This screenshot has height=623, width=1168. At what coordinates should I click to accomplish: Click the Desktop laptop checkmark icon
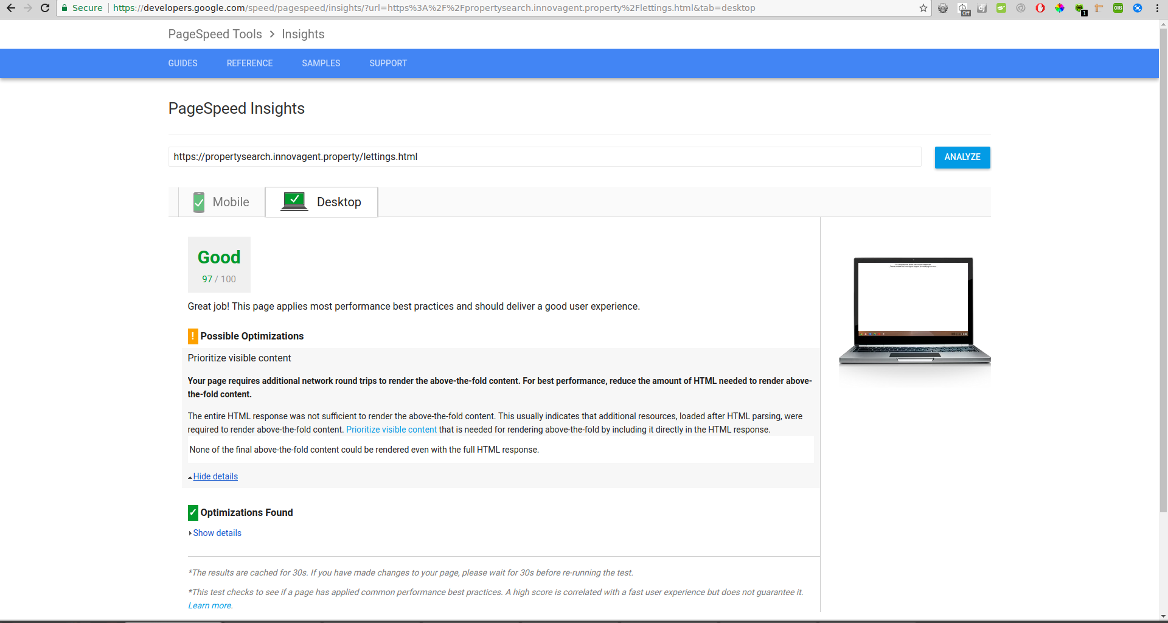coord(294,201)
